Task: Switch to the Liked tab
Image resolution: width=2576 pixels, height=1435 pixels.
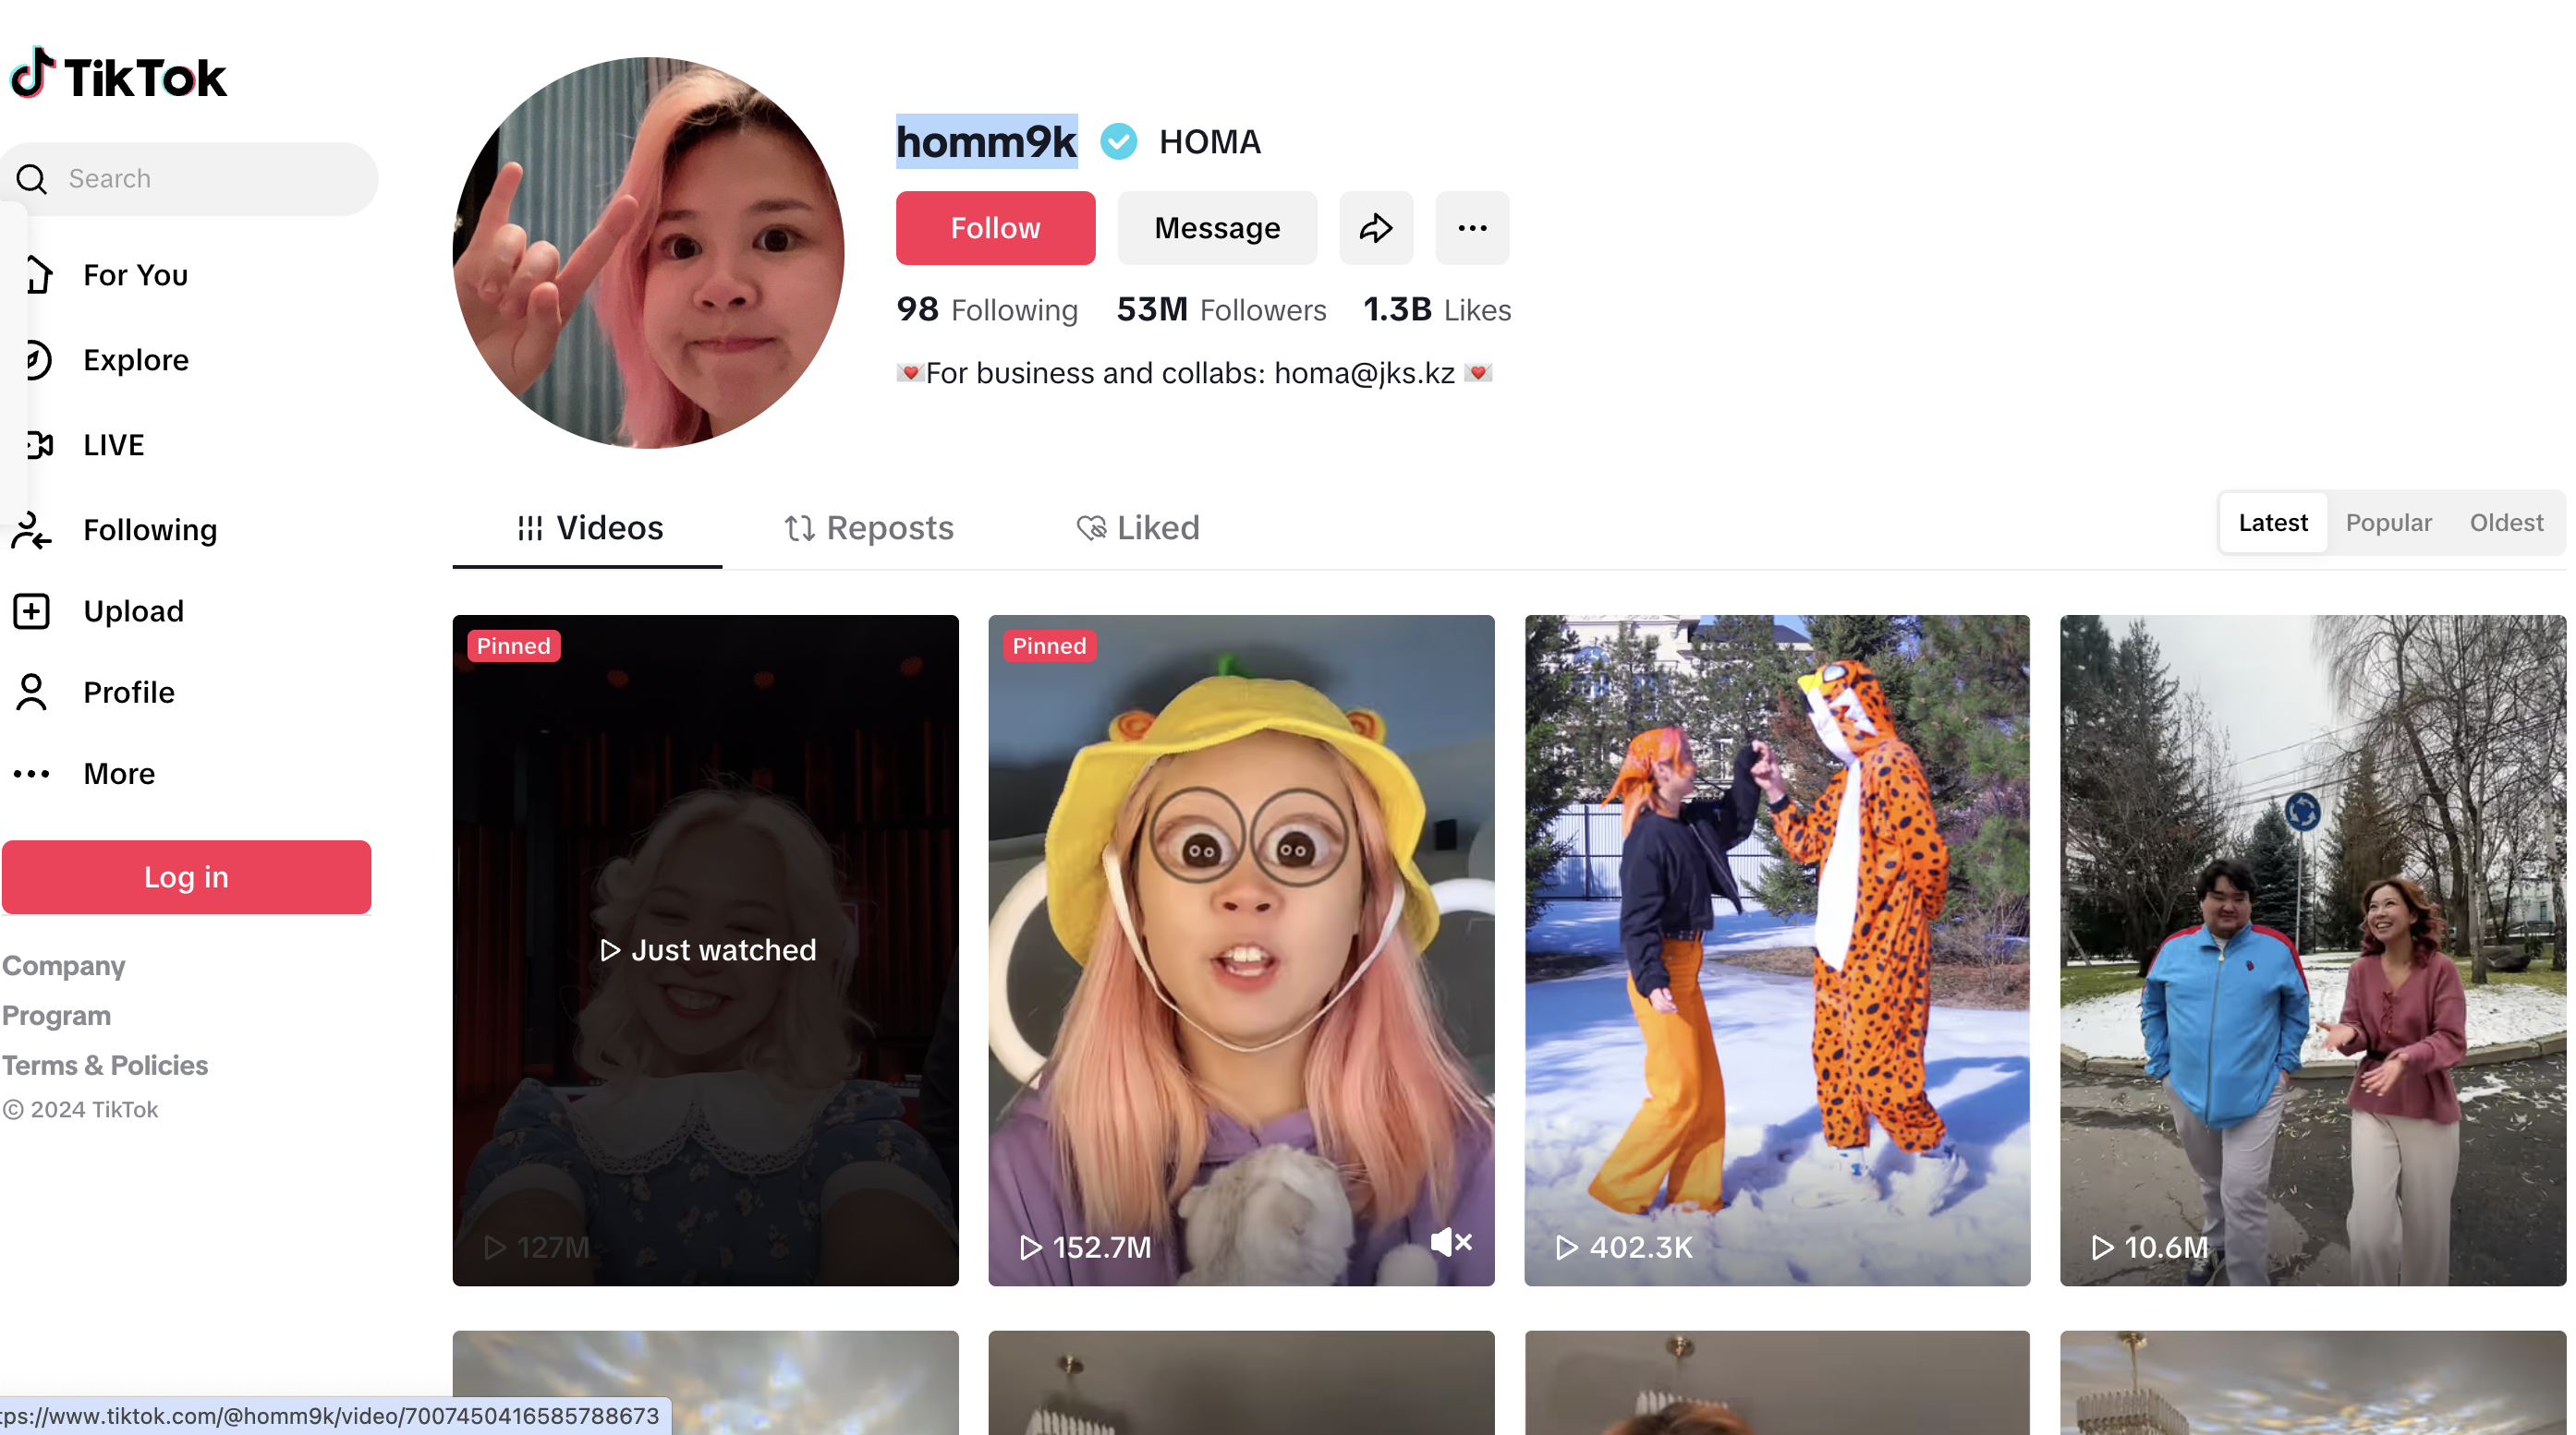Action: point(1138,527)
